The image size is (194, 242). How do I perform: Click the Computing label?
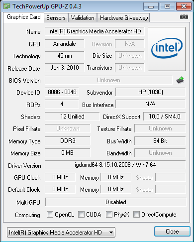(27, 215)
